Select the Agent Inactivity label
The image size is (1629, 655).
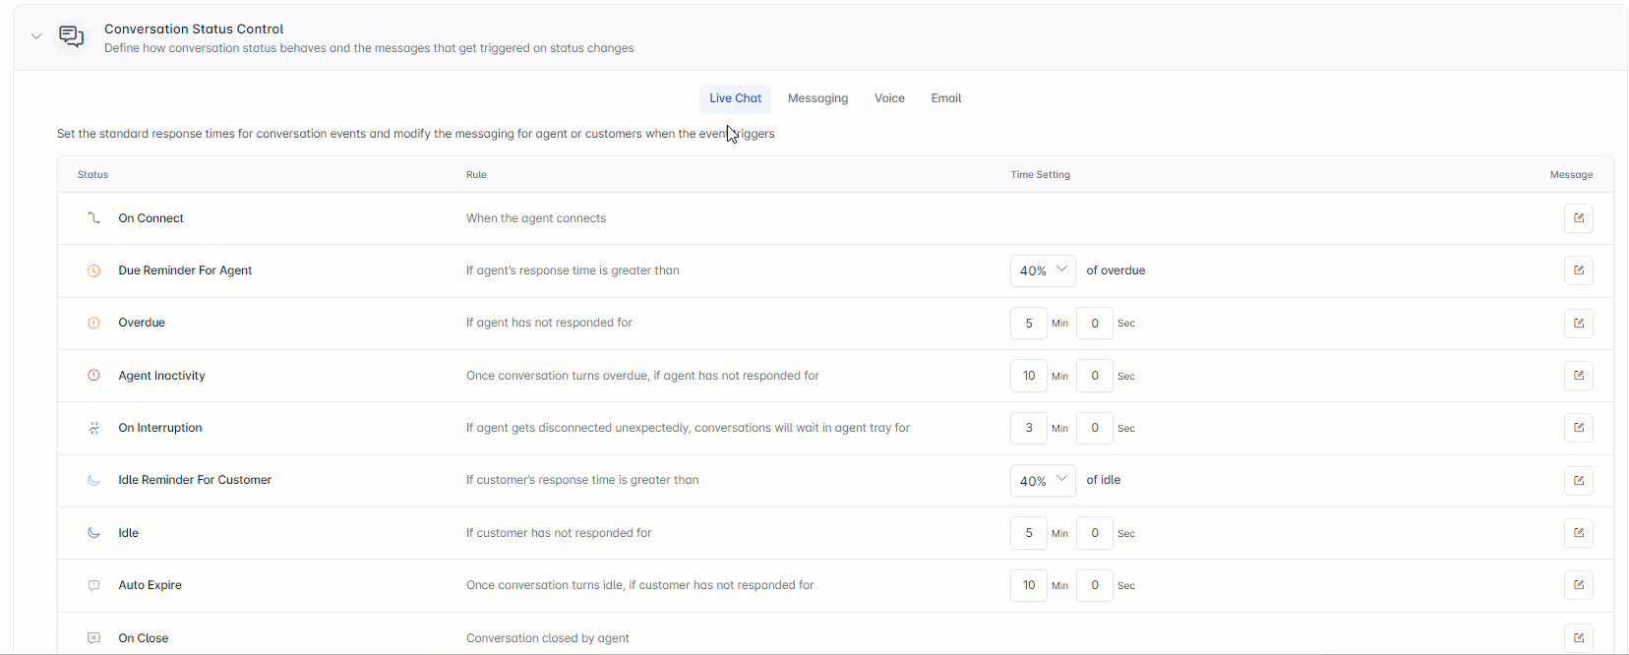tap(161, 376)
